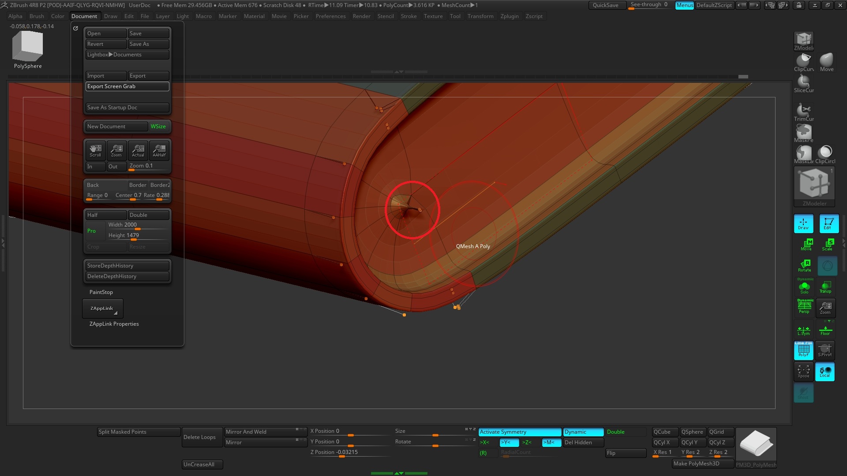Click New Document button
This screenshot has height=476, width=847.
coord(116,126)
